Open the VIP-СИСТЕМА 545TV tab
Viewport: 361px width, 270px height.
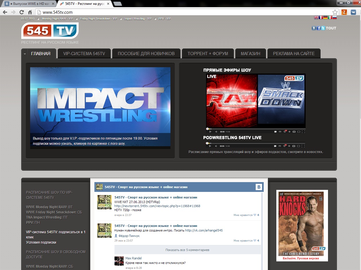point(84,54)
